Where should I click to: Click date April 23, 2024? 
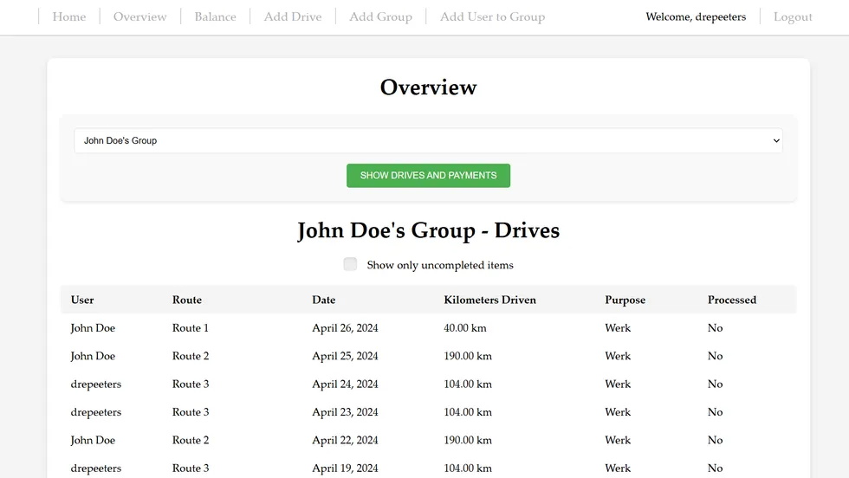(345, 412)
